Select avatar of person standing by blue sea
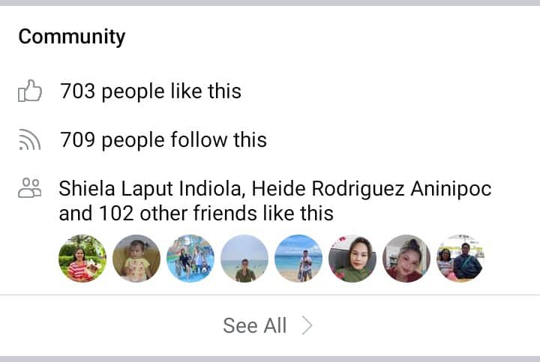Screen dimensions: 540x362 pyautogui.click(x=298, y=259)
